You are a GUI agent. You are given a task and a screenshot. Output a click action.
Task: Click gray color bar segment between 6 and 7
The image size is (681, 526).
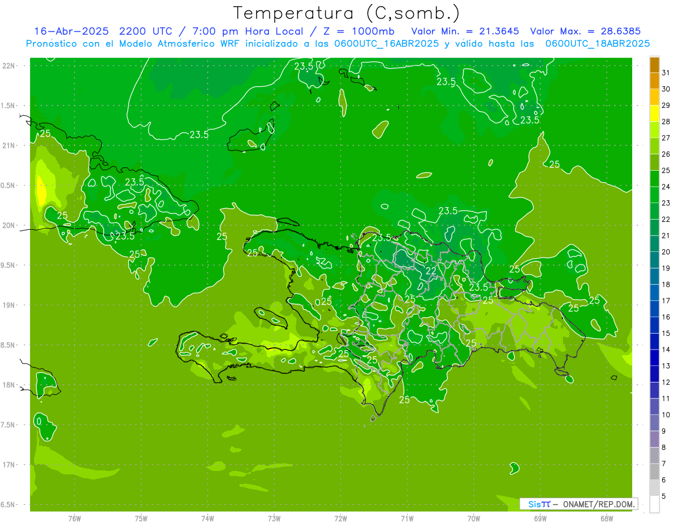(x=654, y=472)
